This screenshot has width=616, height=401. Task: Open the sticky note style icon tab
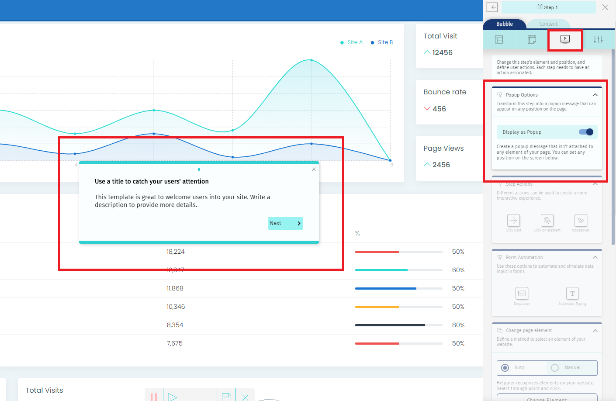click(x=532, y=40)
